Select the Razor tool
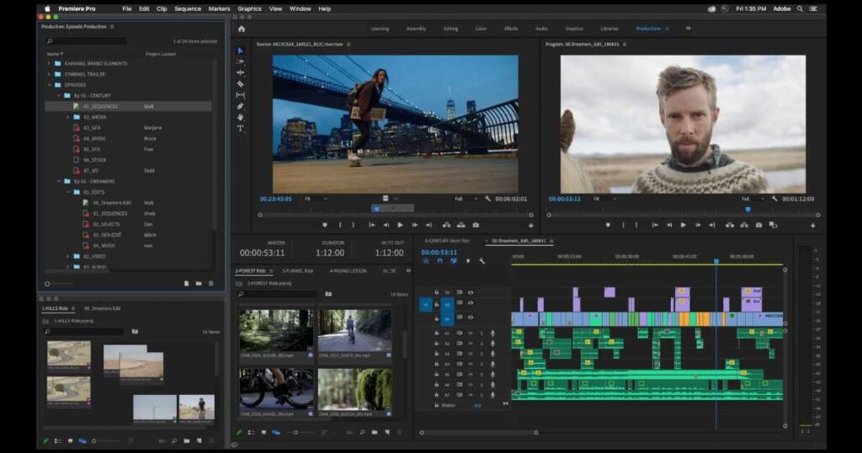Image resolution: width=862 pixels, height=453 pixels. [x=240, y=84]
